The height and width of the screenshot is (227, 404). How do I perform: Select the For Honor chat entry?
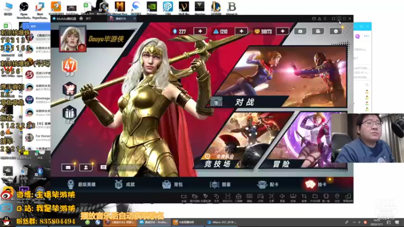[x=37, y=137]
